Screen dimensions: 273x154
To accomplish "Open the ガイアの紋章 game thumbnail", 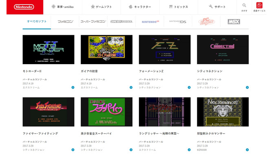I will (x=107, y=49).
